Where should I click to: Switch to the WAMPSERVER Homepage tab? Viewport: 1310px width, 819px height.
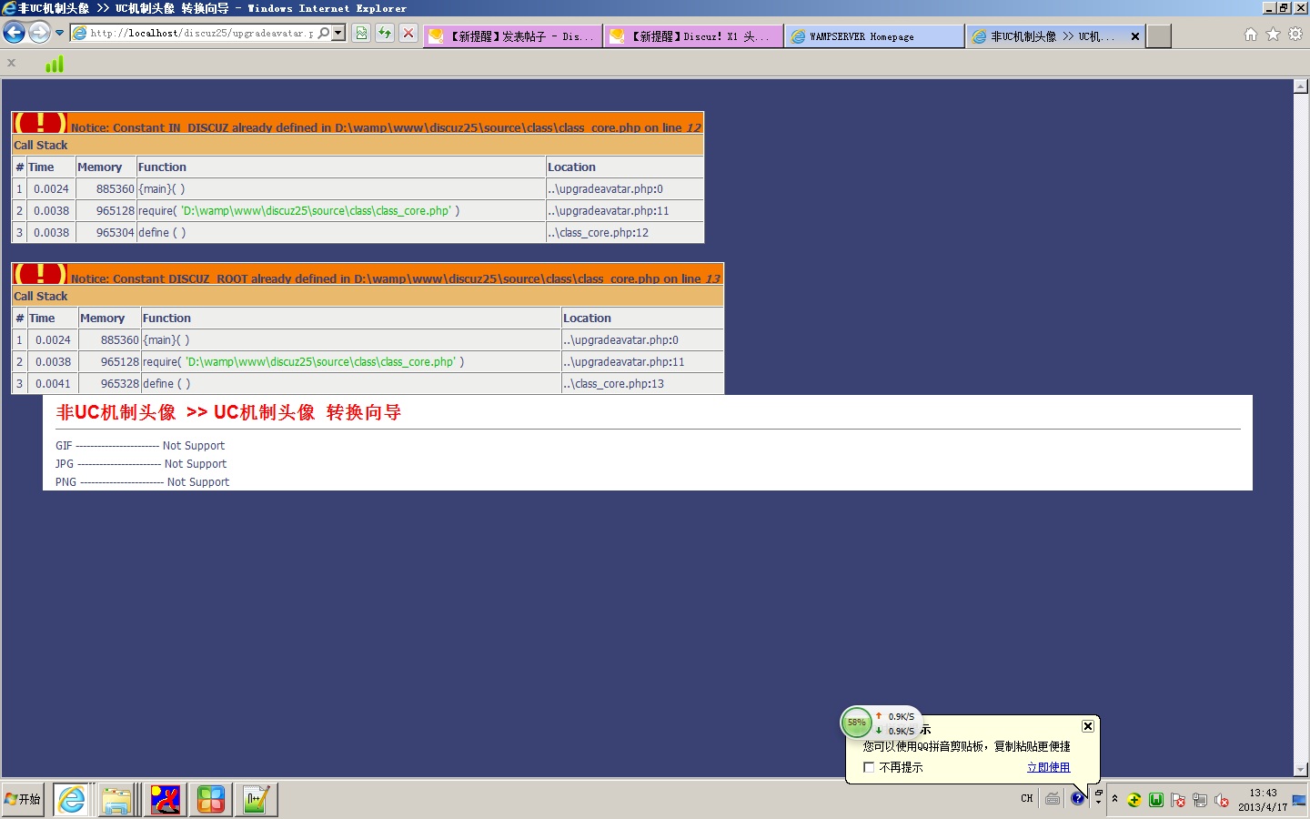pyautogui.click(x=874, y=36)
